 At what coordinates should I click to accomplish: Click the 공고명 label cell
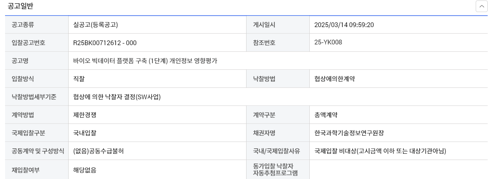coord(37,61)
